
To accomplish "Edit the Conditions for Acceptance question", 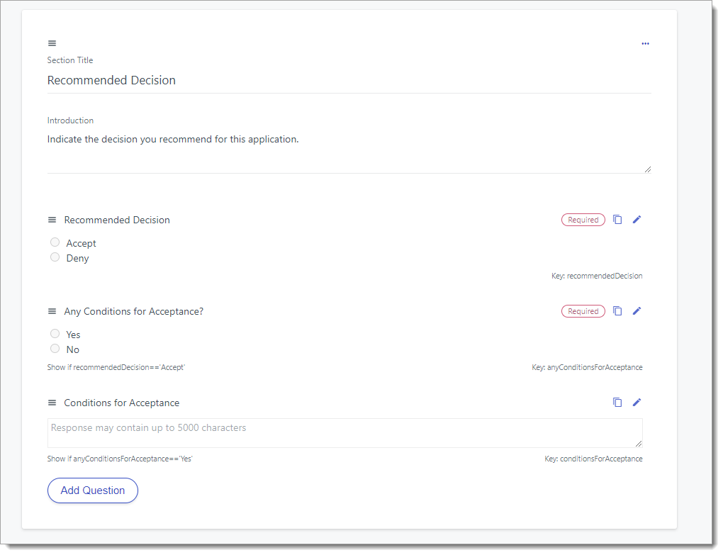I will click(x=637, y=402).
